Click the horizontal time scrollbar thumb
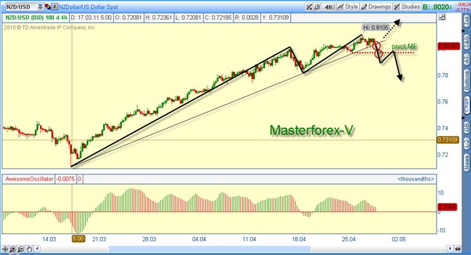The image size is (471, 255). [210, 249]
